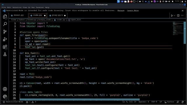This screenshot has width=187, height=105.
Task: Click the editor vertical scrollbar thumb
Action: click(x=185, y=33)
